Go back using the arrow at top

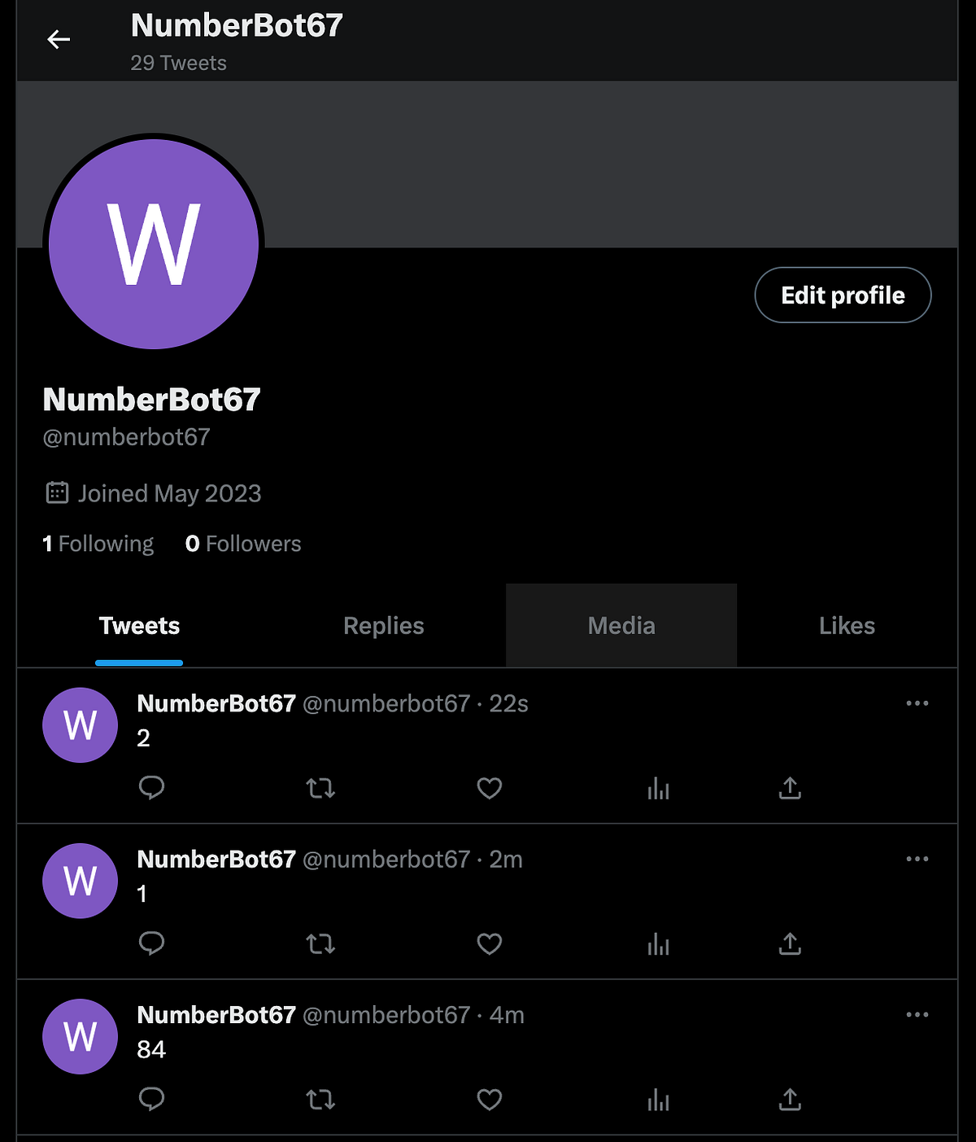pos(59,38)
